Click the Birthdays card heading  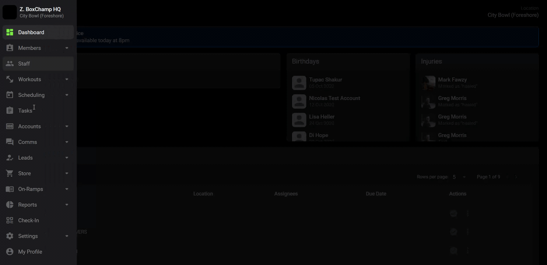[x=305, y=61]
